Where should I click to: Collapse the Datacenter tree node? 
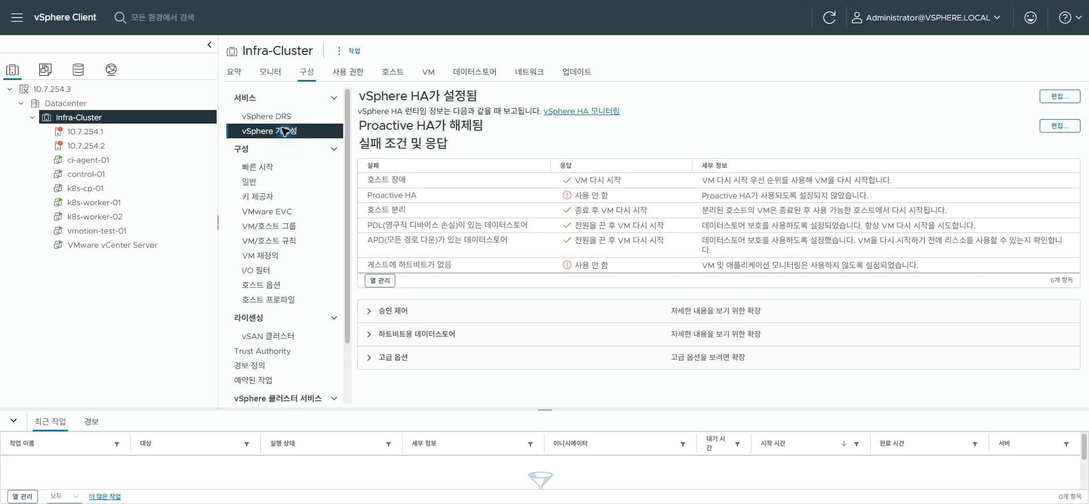pyautogui.click(x=21, y=103)
